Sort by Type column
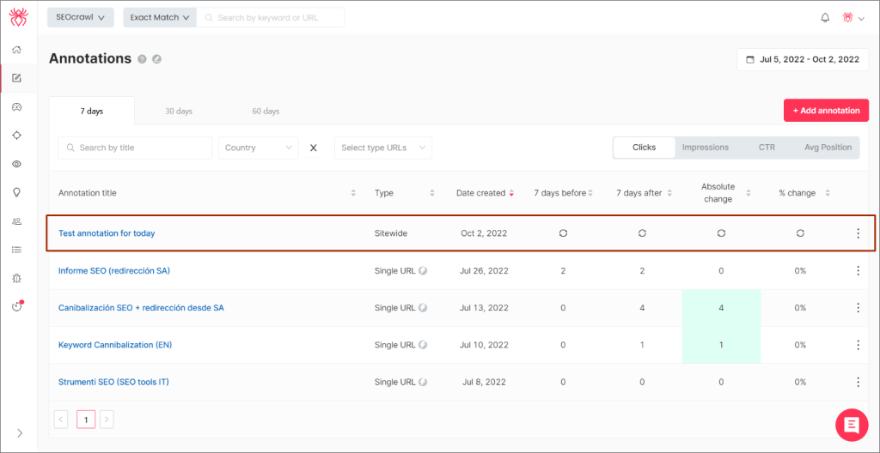Image resolution: width=880 pixels, height=453 pixels. point(432,193)
